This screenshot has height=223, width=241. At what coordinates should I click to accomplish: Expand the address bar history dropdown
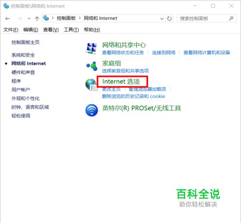click(x=162, y=19)
